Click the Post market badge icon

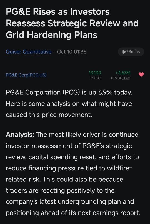click(127, 78)
